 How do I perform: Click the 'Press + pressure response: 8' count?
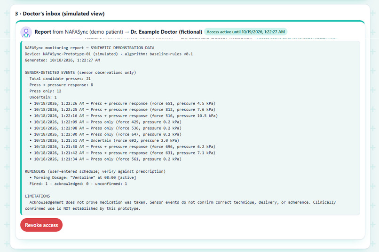click(x=61, y=85)
